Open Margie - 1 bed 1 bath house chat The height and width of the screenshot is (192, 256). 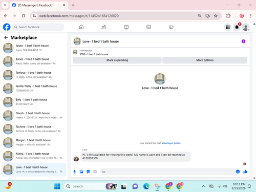(x=34, y=142)
